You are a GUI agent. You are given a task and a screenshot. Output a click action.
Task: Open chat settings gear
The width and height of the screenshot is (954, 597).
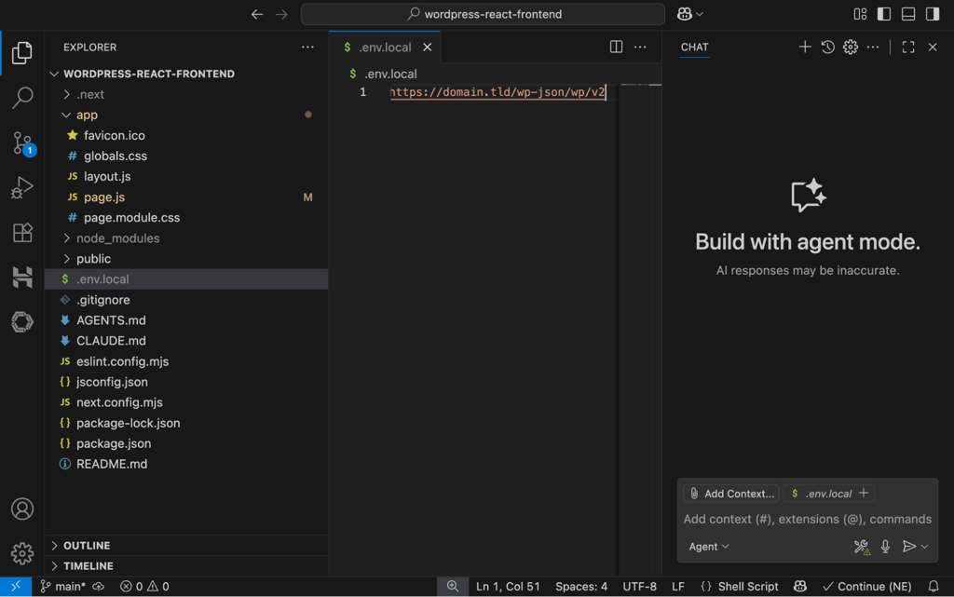(x=850, y=47)
